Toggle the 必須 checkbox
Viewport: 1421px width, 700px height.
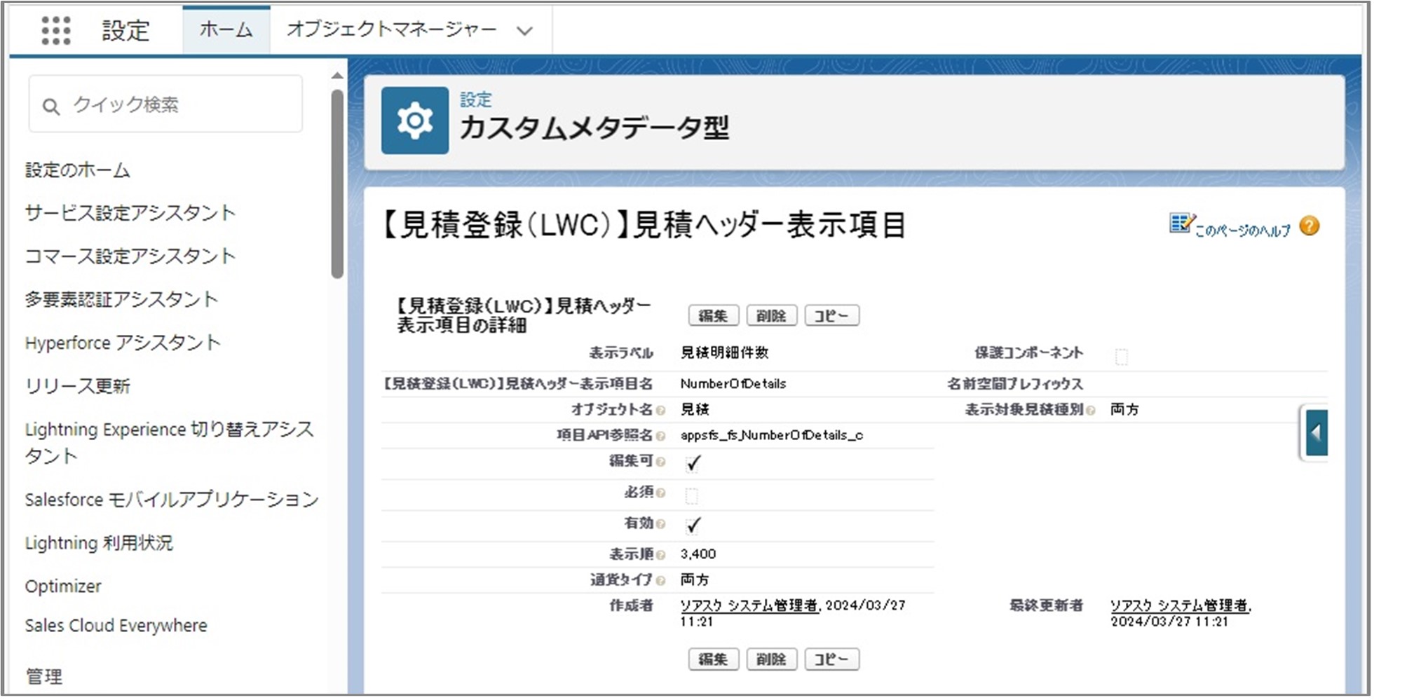[691, 496]
